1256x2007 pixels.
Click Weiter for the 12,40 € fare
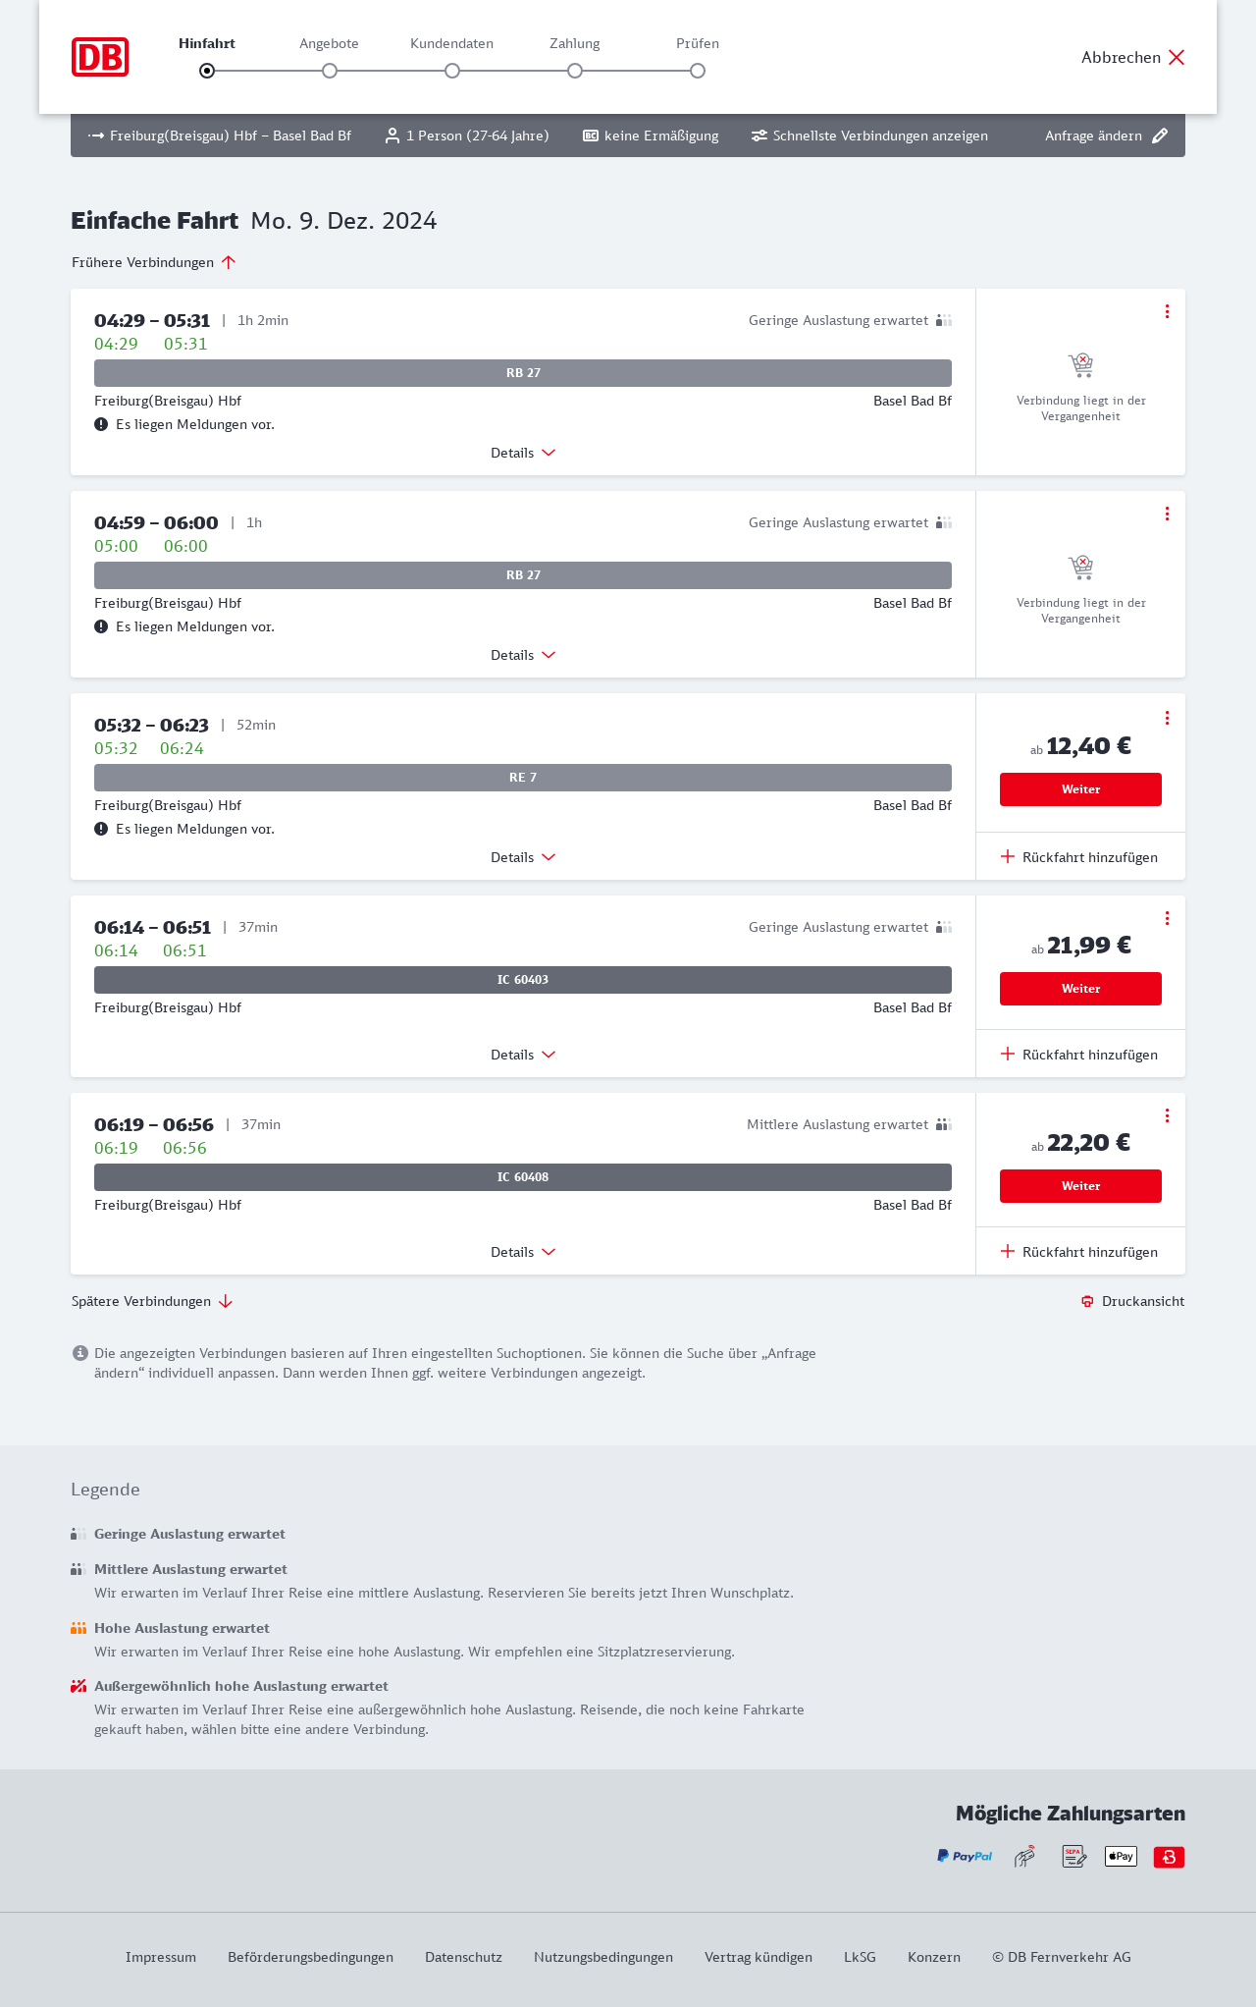point(1080,789)
